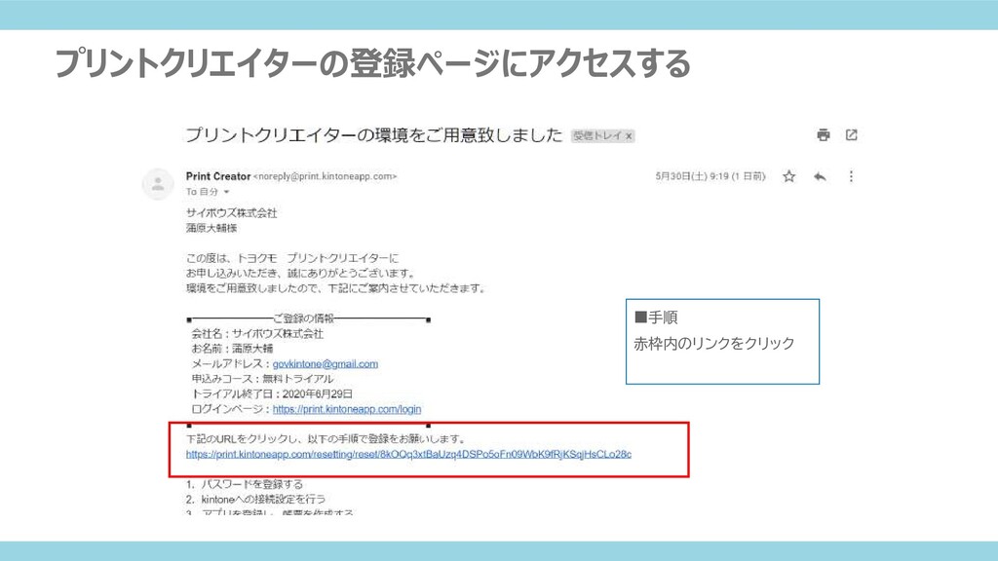Click the step 2. kintoneへの接続設定を行う
The image size is (998, 561).
point(256,500)
